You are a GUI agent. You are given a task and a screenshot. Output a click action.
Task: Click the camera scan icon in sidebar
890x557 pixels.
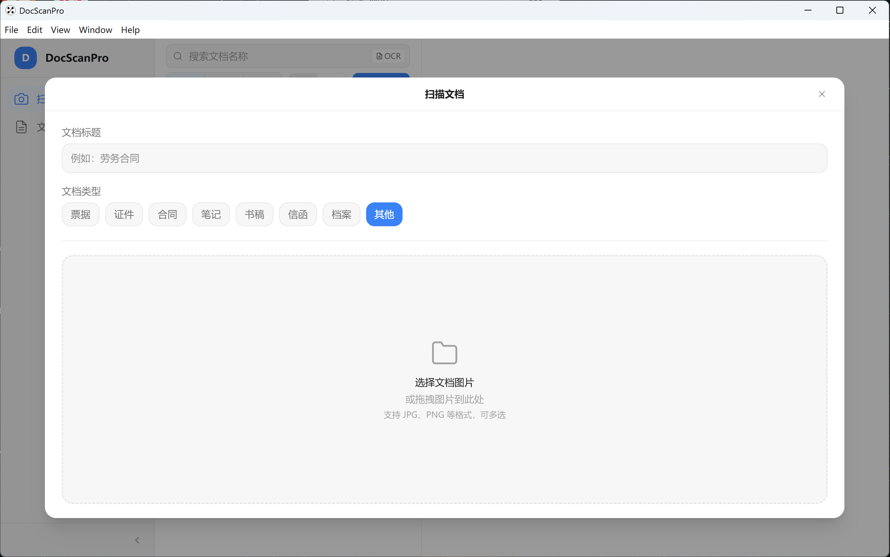click(21, 99)
